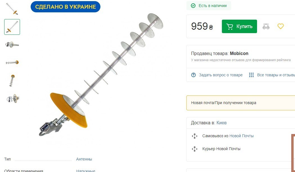Buy the antenna with Купить button

[239, 26]
